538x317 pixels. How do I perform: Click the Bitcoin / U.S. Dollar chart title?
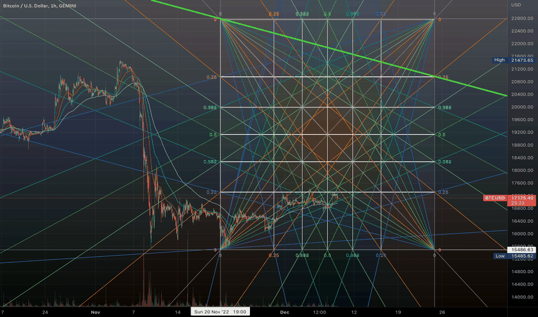[40, 6]
